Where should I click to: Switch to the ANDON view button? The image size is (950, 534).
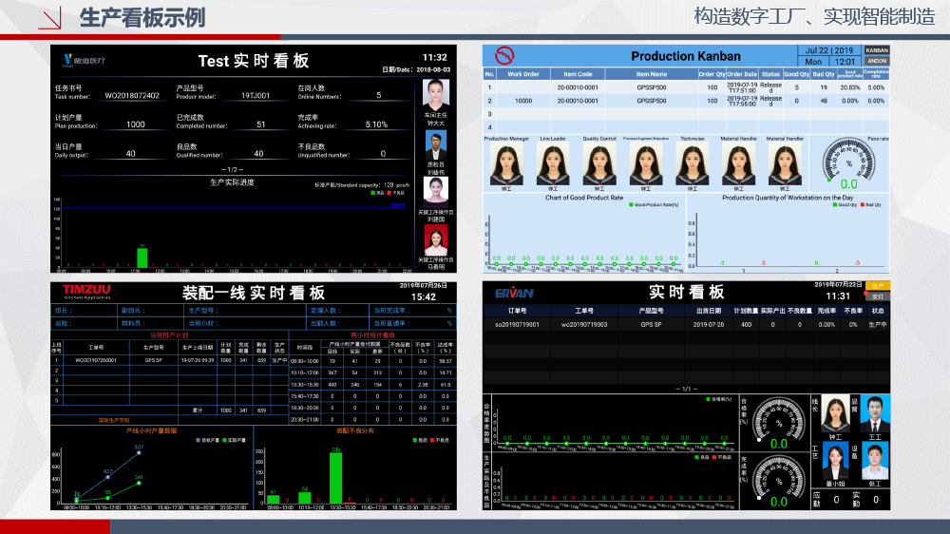877,61
